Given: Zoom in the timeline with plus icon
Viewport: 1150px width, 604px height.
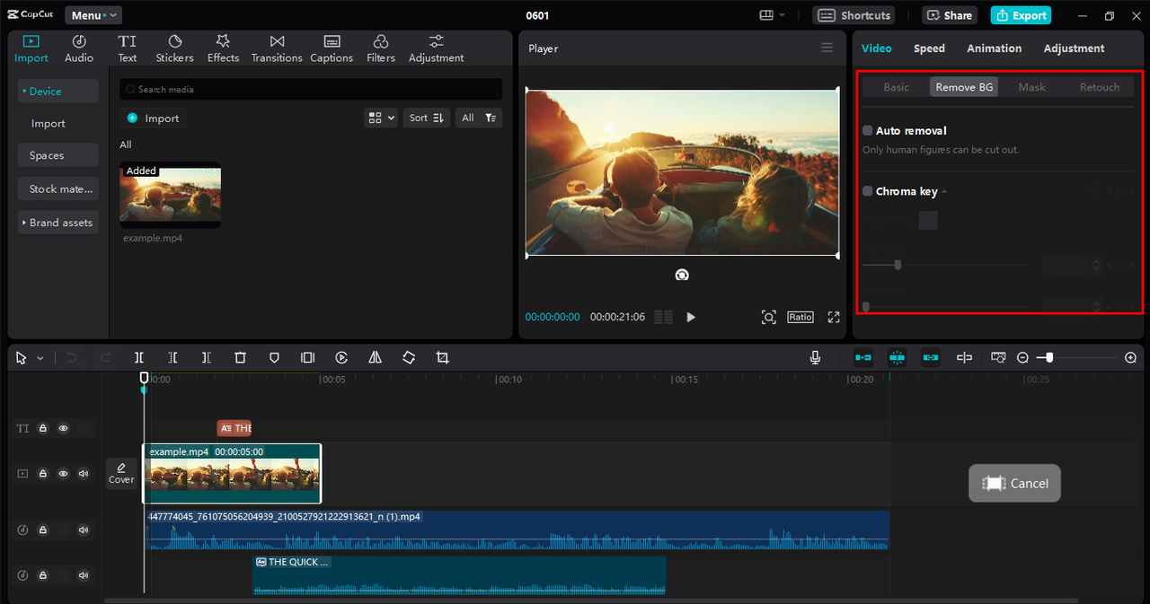Looking at the screenshot, I should coord(1131,357).
